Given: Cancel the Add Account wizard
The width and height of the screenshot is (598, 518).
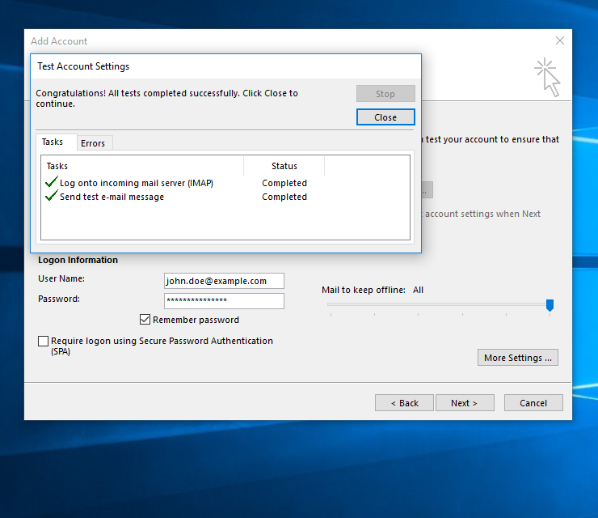Looking at the screenshot, I should [533, 403].
